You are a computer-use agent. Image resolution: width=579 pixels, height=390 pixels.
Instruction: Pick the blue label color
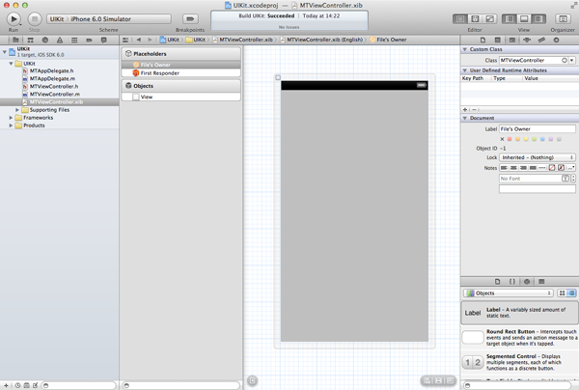(x=542, y=139)
